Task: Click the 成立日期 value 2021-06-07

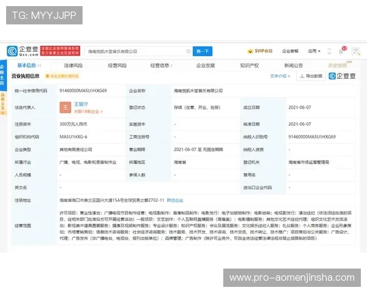Action: [x=300, y=107]
